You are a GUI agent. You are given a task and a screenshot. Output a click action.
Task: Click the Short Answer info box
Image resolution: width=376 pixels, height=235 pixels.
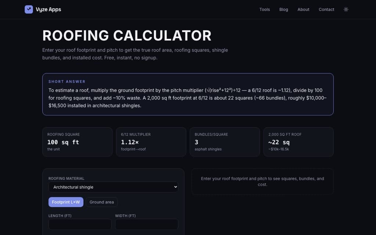188,94
